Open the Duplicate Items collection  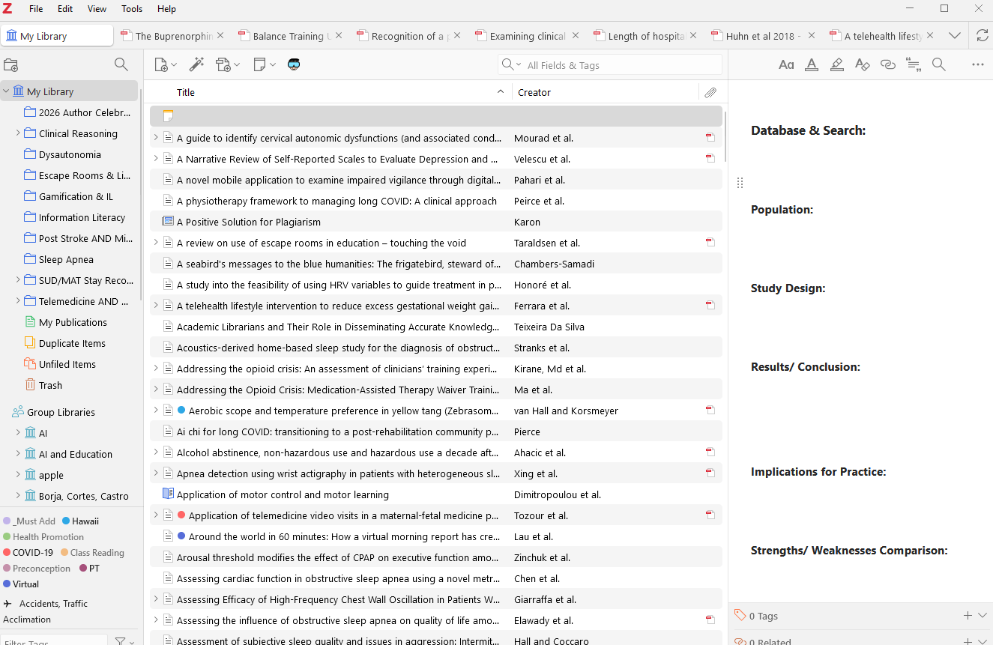click(72, 343)
